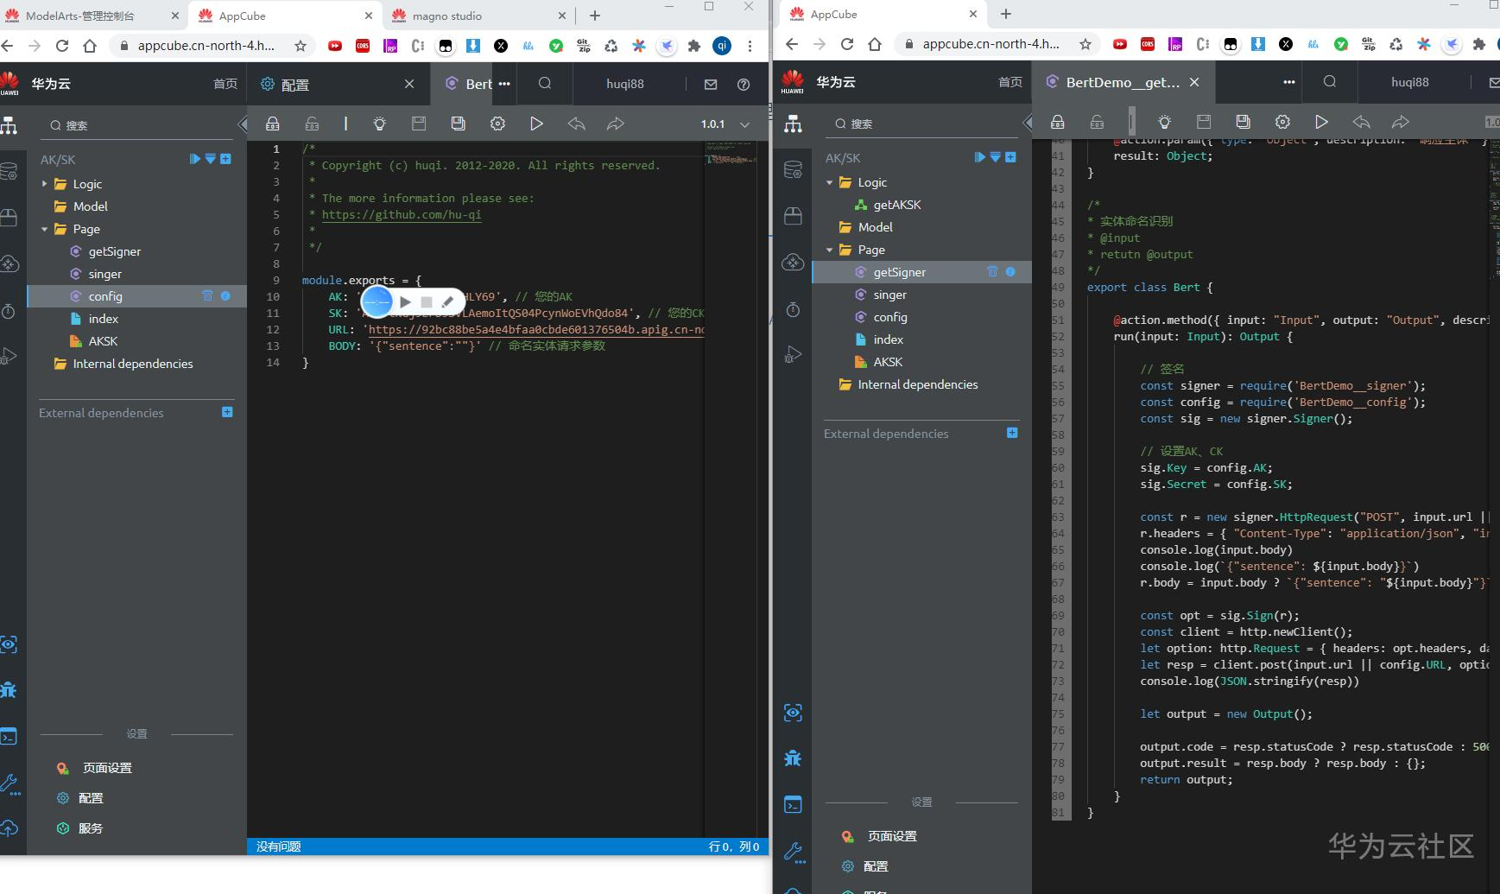Click the hierarchy tree icon in left sidebar
The image size is (1500, 894).
9,125
